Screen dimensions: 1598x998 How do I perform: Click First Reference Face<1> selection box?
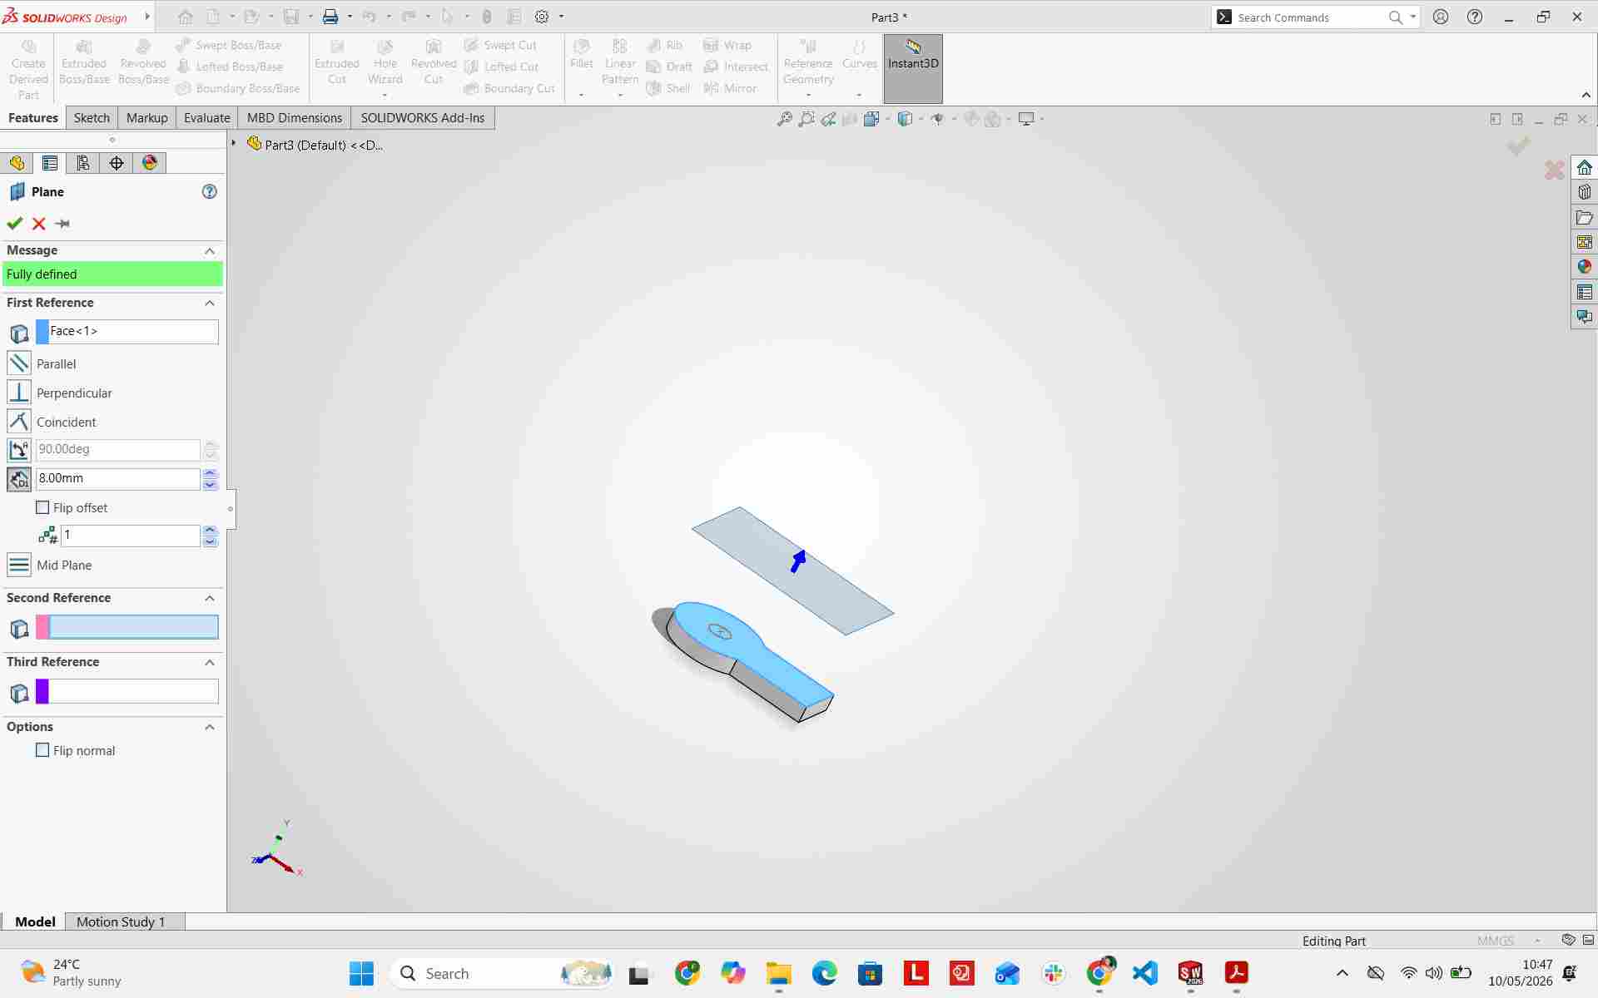point(127,331)
